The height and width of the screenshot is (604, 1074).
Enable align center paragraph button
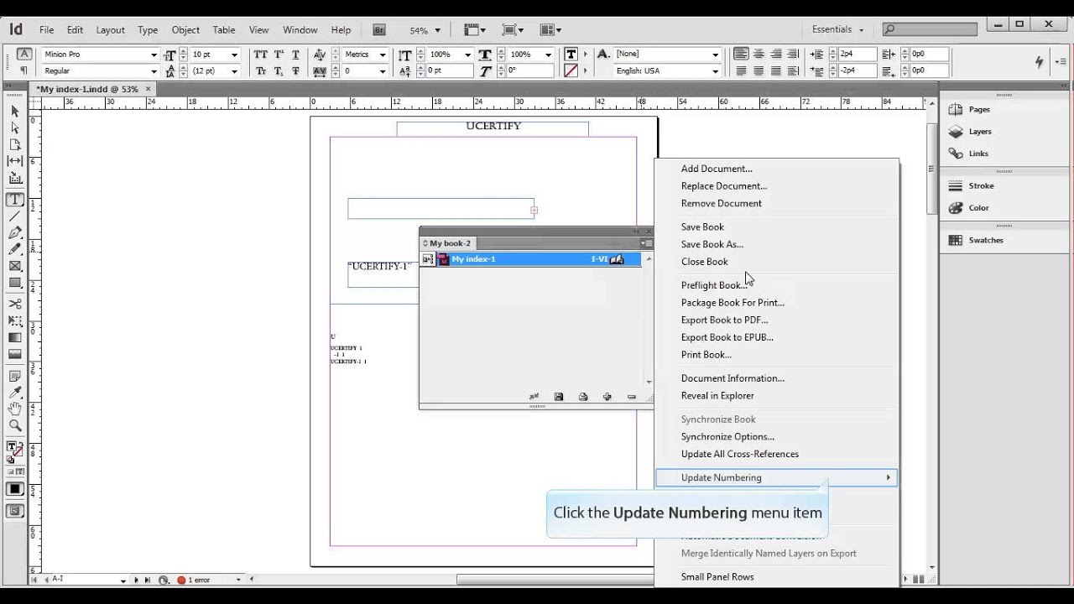pyautogui.click(x=759, y=55)
